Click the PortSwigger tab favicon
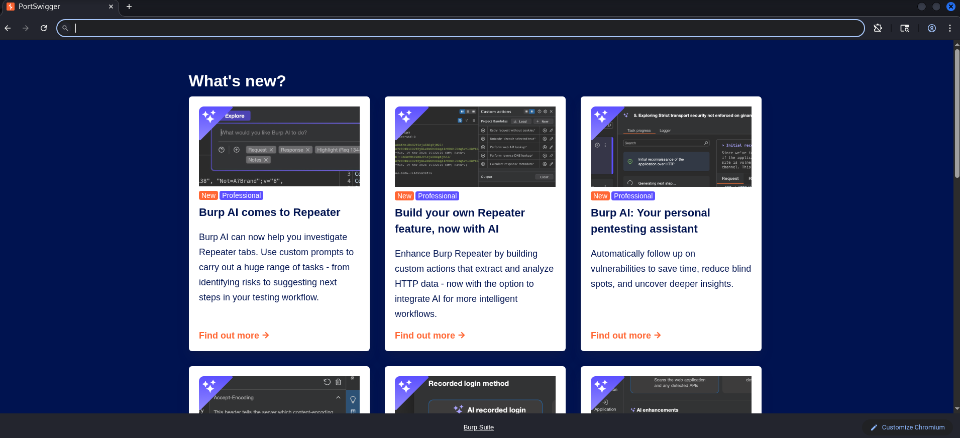This screenshot has height=438, width=960. pyautogui.click(x=11, y=7)
